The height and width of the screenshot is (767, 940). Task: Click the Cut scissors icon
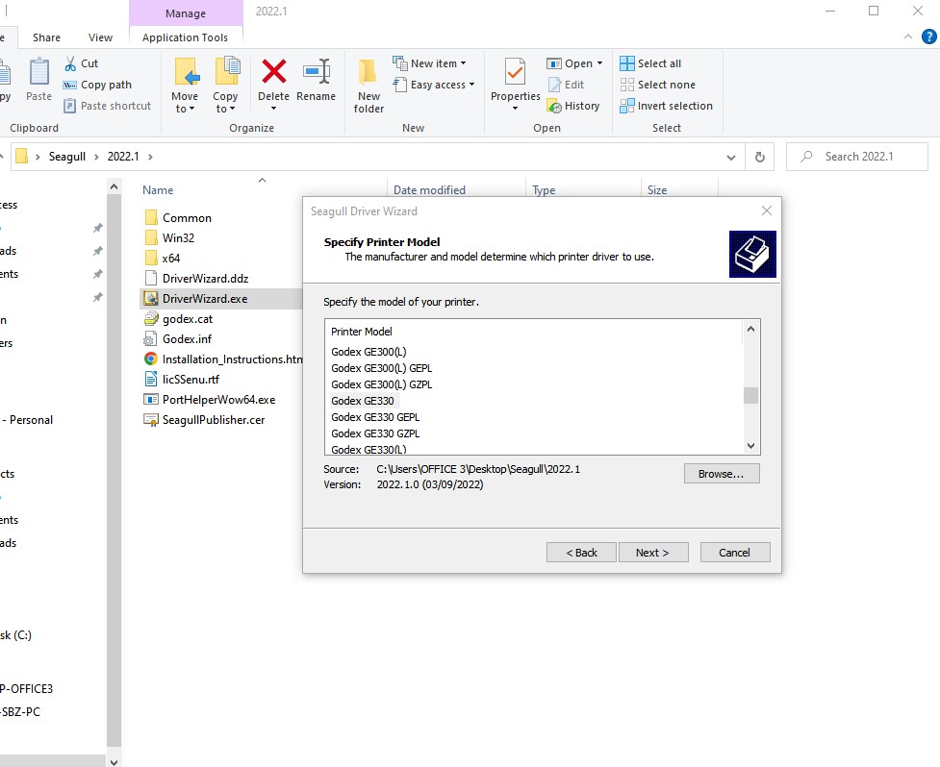[70, 63]
